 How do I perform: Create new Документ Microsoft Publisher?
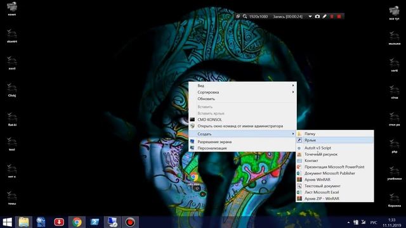[x=335, y=173]
